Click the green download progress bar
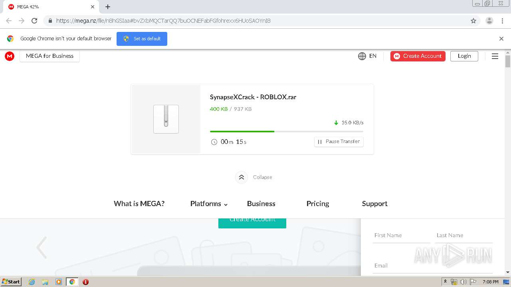 click(x=242, y=131)
